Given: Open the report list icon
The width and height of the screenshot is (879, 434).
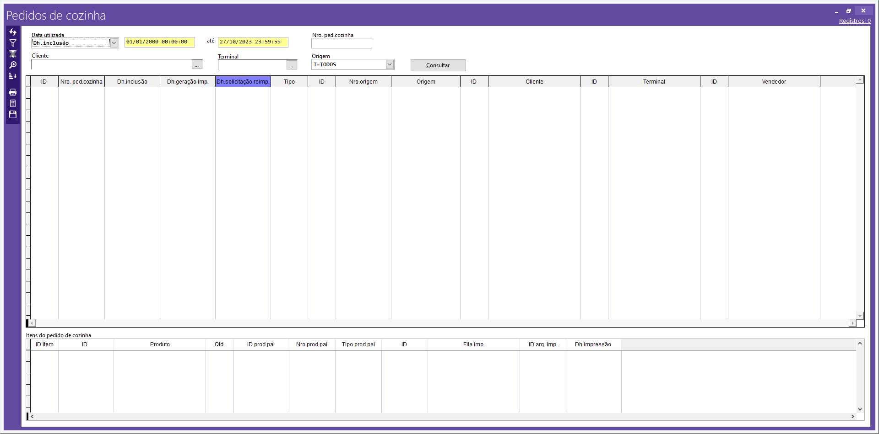Looking at the screenshot, I should pyautogui.click(x=13, y=103).
